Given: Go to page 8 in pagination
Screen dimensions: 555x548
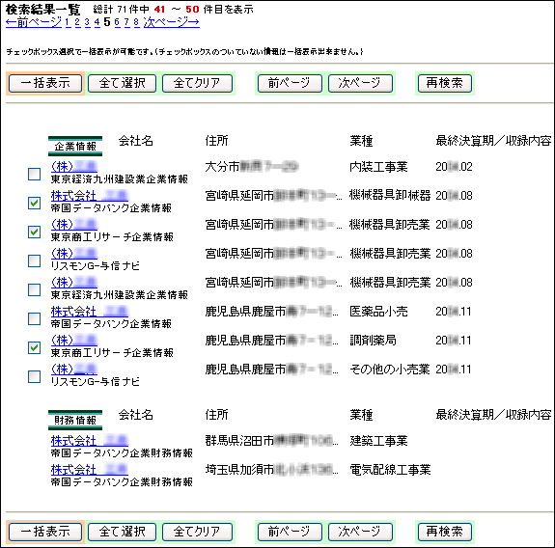Looking at the screenshot, I should (137, 22).
